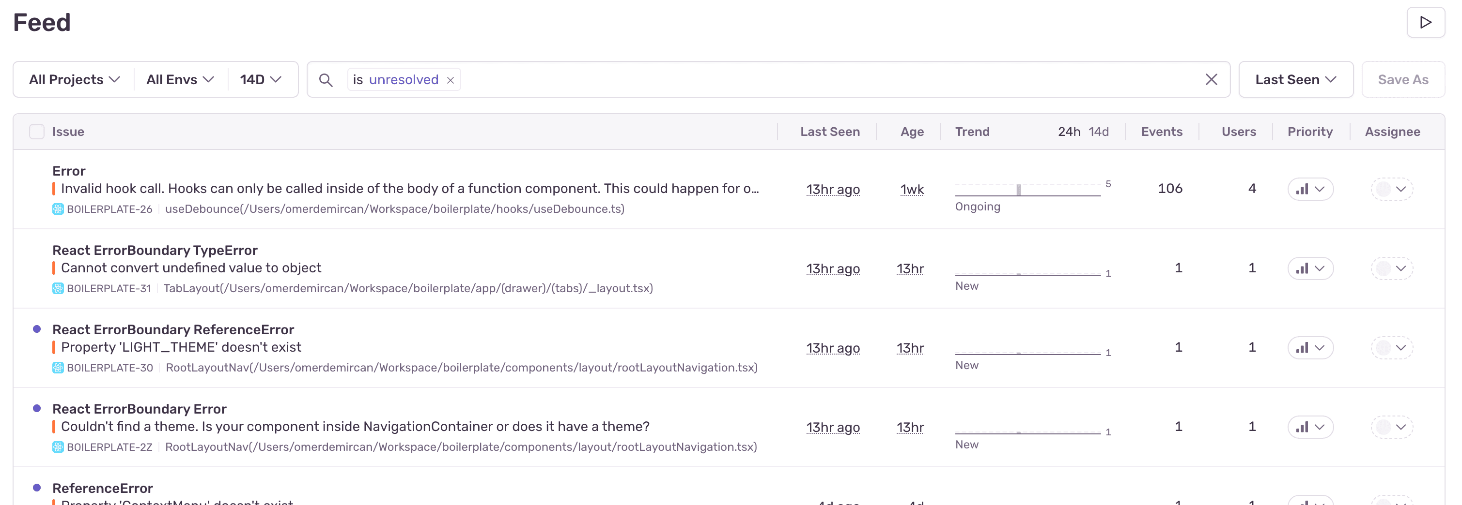Click the real-time updates play button
The width and height of the screenshot is (1462, 505).
(x=1425, y=23)
